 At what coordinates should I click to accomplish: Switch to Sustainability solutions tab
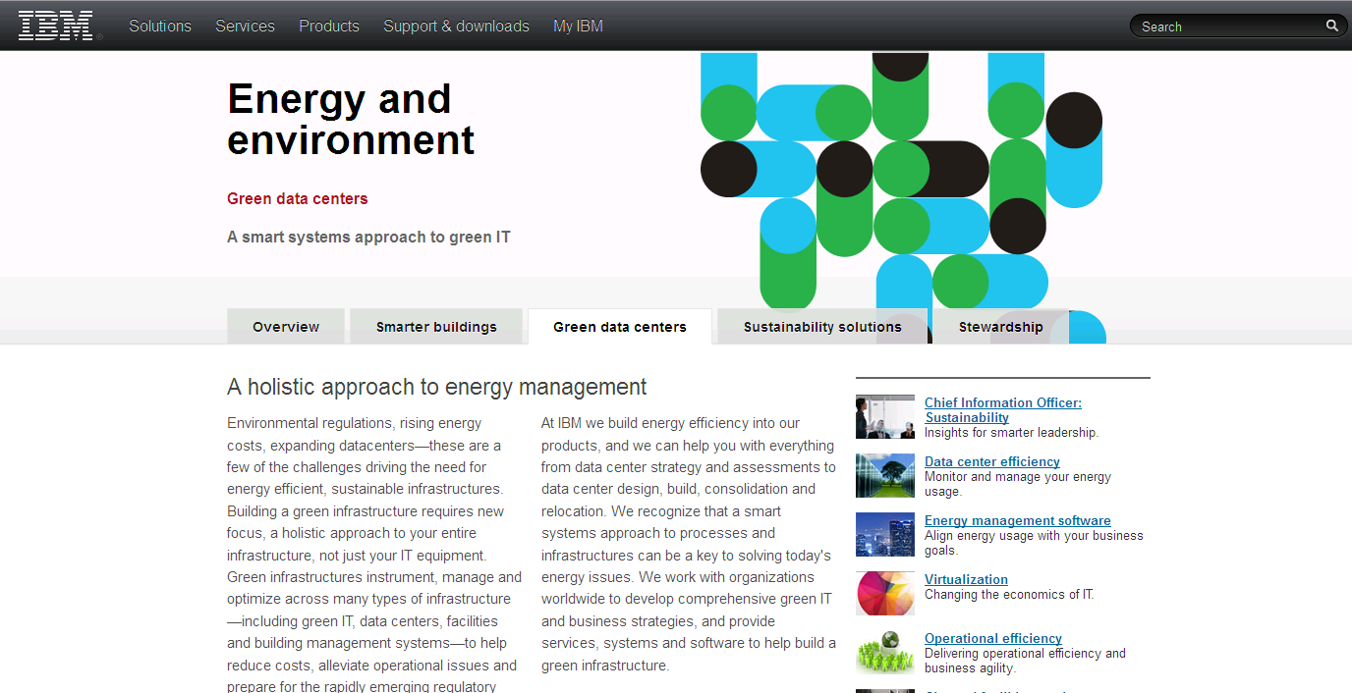[822, 327]
